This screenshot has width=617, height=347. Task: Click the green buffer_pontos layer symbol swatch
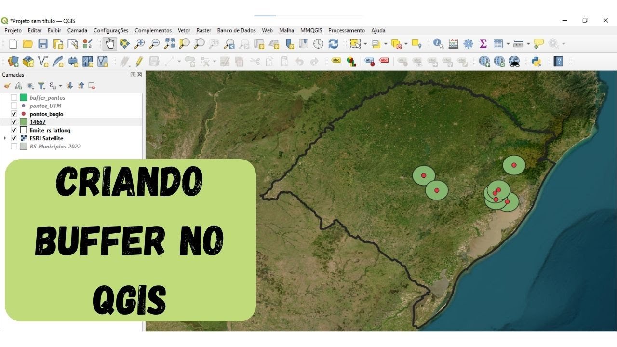pyautogui.click(x=23, y=98)
